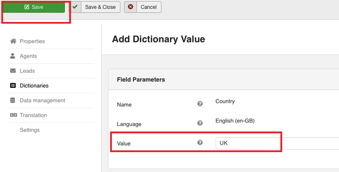
Task: Click the green Save button
Action: pyautogui.click(x=34, y=7)
